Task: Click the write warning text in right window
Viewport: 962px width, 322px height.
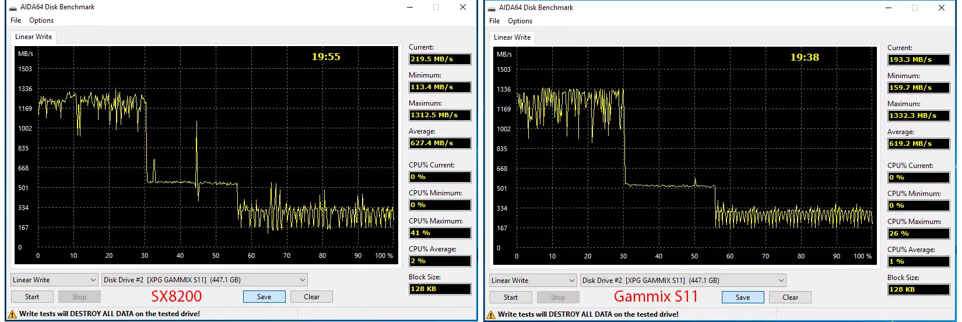Action: (588, 314)
